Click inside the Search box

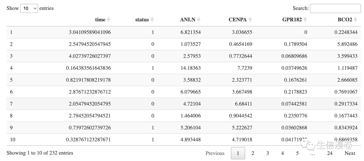pyautogui.click(x=335, y=8)
